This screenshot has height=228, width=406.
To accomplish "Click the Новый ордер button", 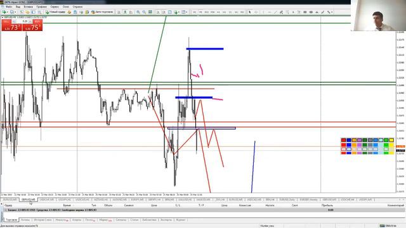I will [55, 12].
